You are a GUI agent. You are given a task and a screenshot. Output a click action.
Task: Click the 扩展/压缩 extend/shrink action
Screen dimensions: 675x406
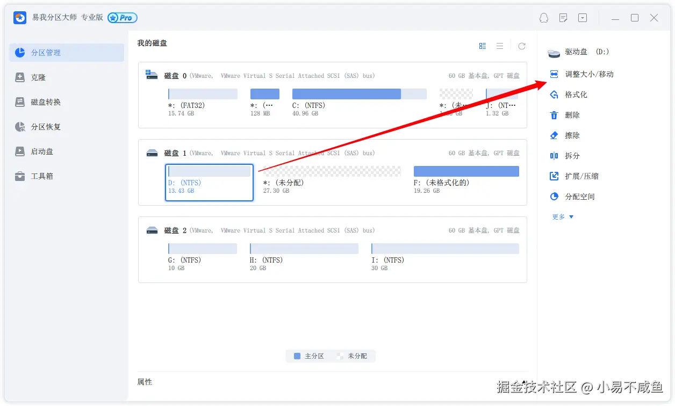click(x=575, y=176)
